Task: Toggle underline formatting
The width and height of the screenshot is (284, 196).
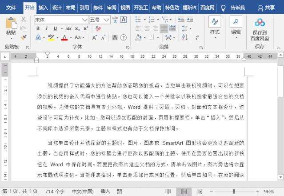Action: click(x=55, y=28)
